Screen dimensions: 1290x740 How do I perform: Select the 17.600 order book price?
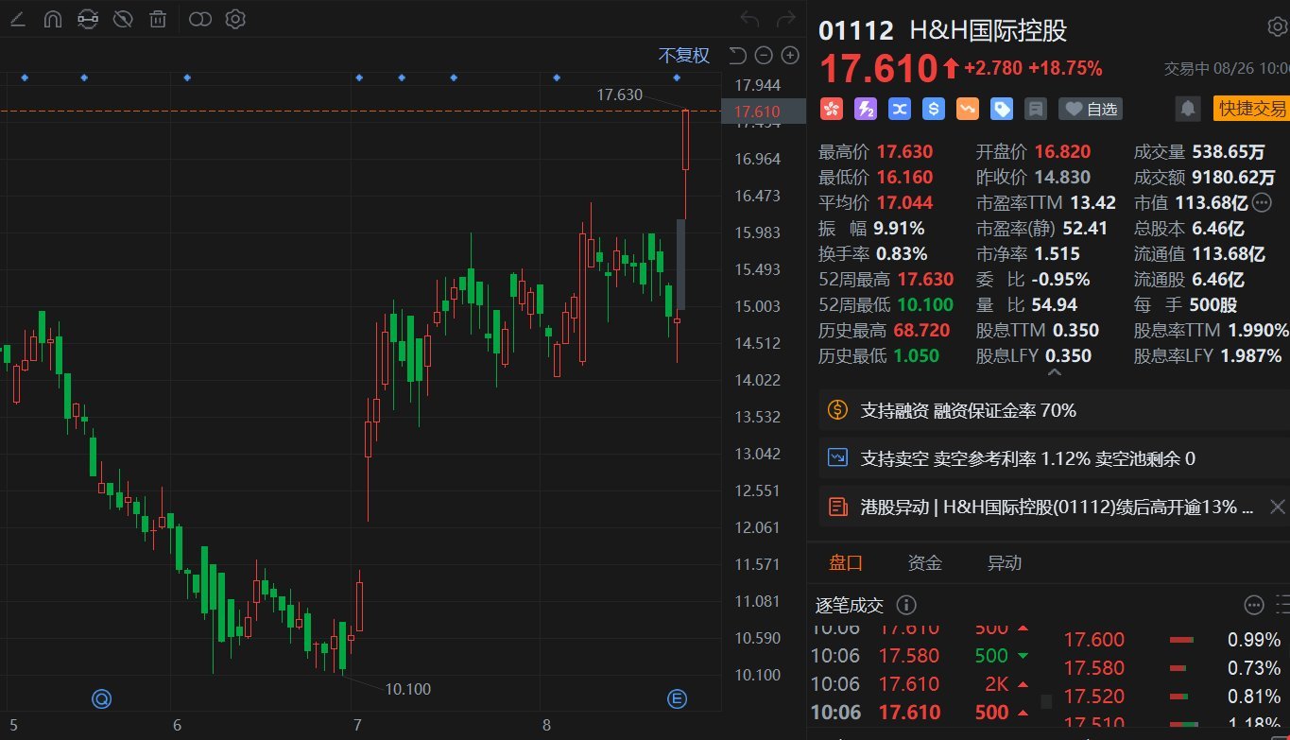[x=1094, y=640]
